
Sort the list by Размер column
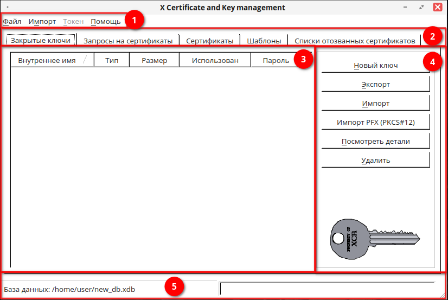(154, 60)
